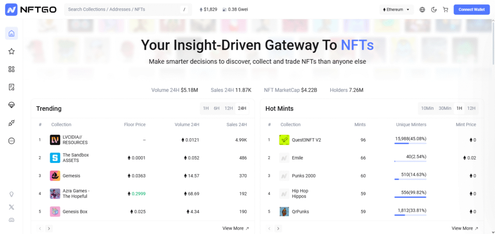Image resolution: width=495 pixels, height=234 pixels.
Task: Open the Punks 2000 collection name
Action: 304,175
